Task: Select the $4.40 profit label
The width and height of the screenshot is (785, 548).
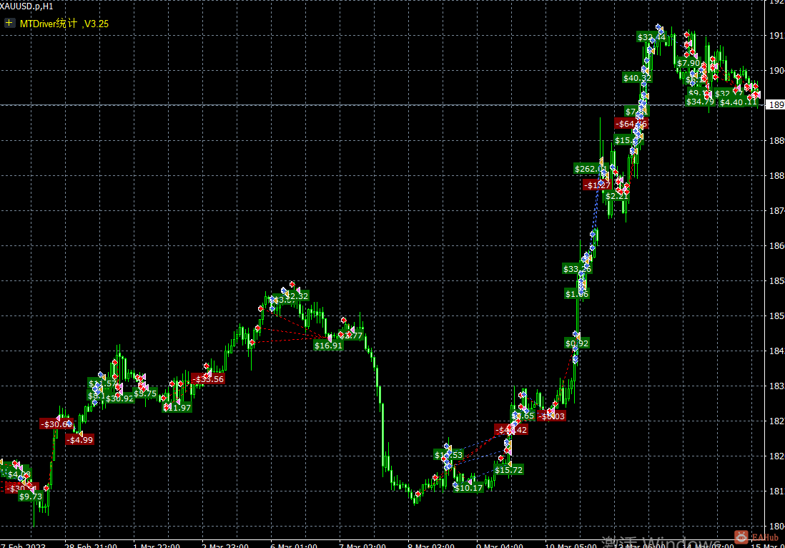Action: tap(731, 102)
